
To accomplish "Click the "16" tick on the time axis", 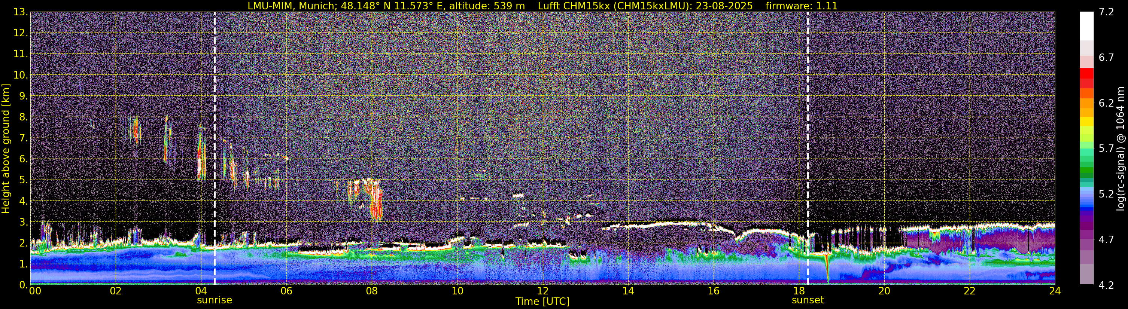I will (x=713, y=291).
